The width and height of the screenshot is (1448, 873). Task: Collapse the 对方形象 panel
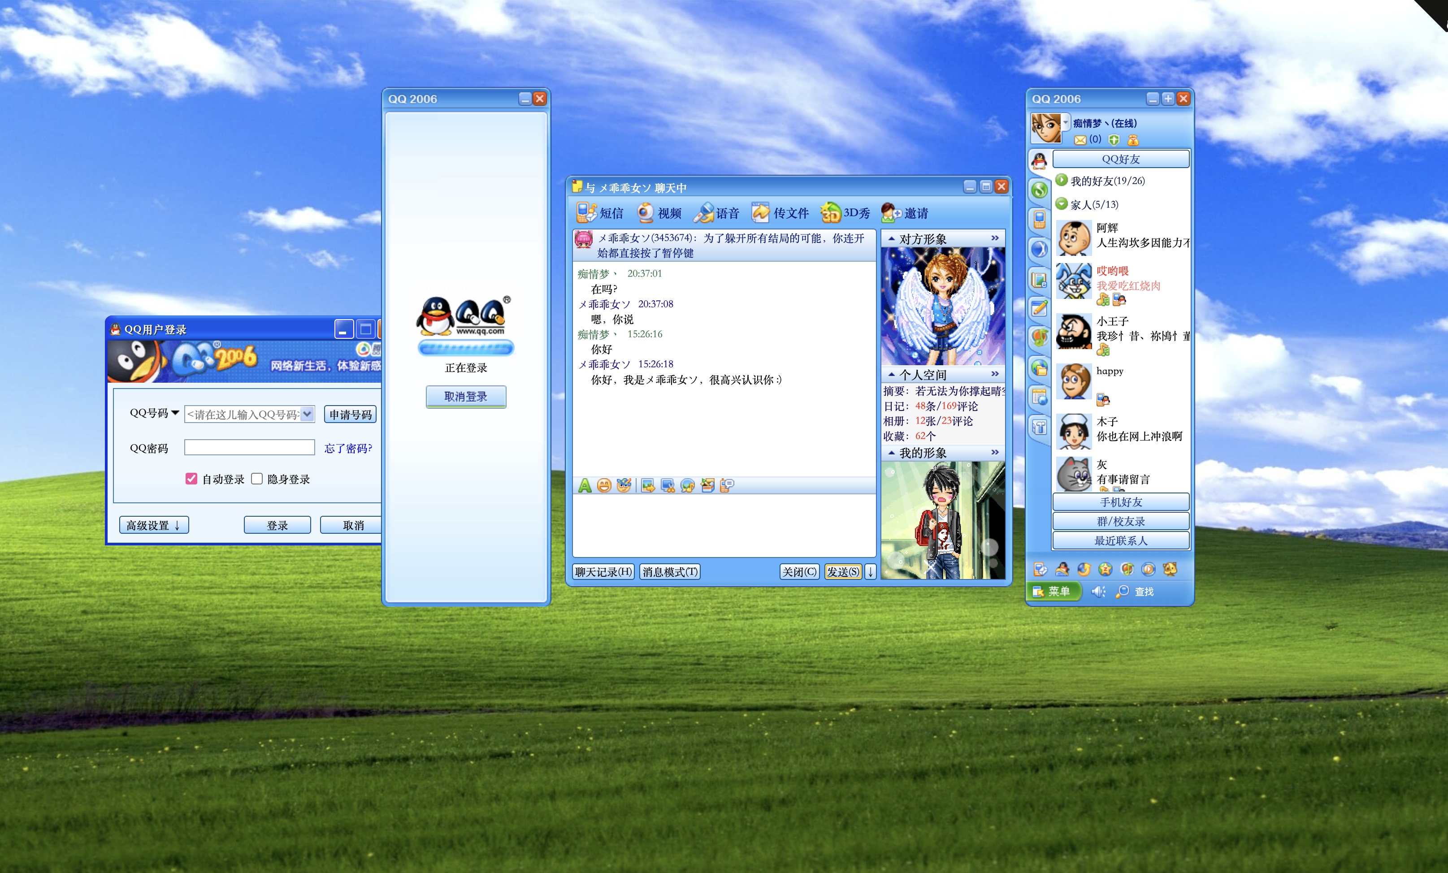click(893, 238)
